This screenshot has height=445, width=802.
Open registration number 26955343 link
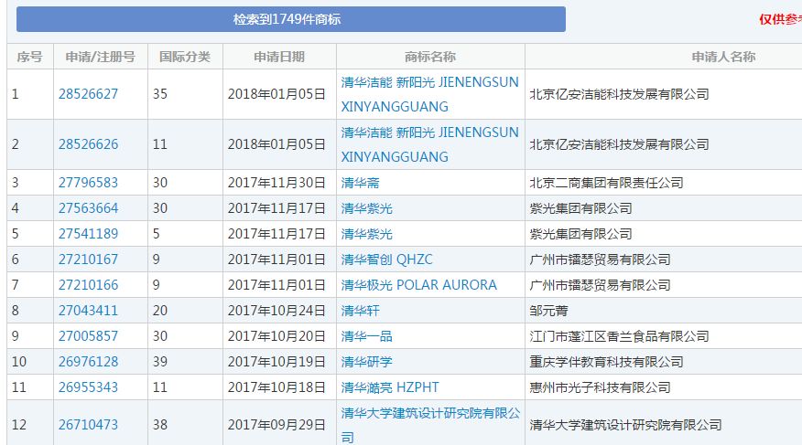click(x=88, y=387)
